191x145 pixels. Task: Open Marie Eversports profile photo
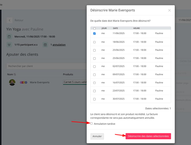pos(12,82)
